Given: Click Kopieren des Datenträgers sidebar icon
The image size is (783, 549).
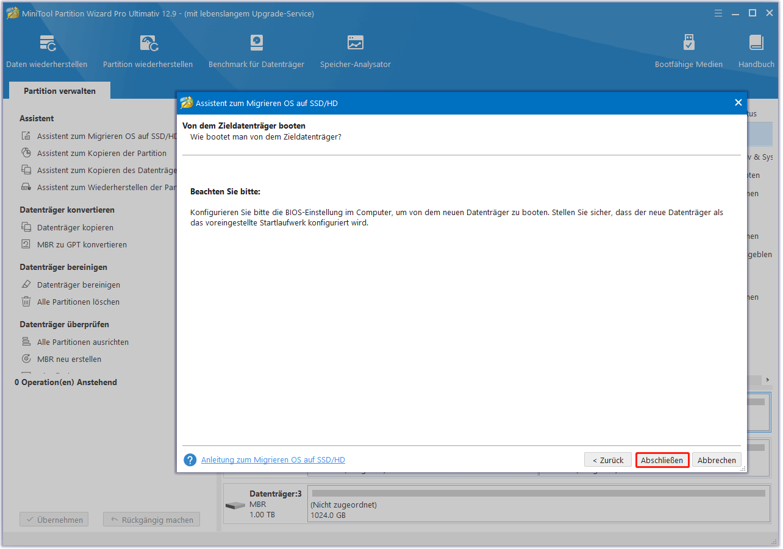Looking at the screenshot, I should tap(26, 170).
